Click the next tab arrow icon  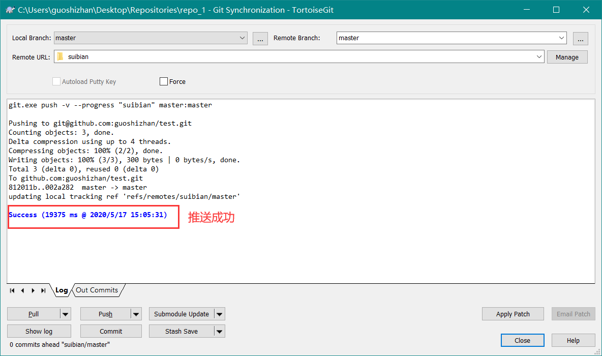click(x=33, y=290)
